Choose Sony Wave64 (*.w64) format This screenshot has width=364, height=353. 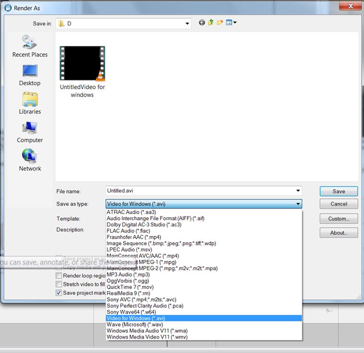[204, 312]
